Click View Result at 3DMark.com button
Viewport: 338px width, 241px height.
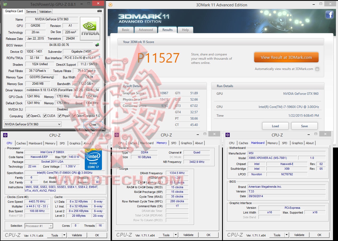point(286,57)
